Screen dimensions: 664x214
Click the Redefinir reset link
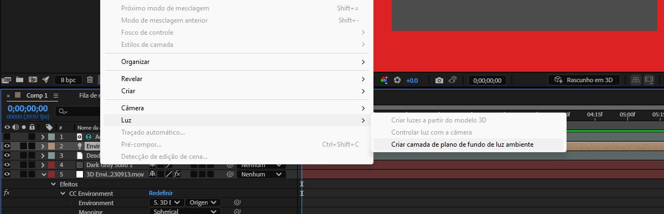pos(161,194)
